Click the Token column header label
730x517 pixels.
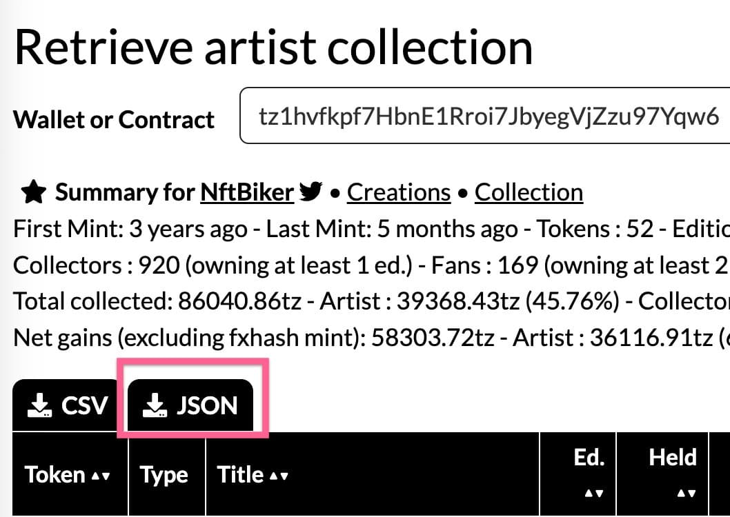pyautogui.click(x=55, y=475)
